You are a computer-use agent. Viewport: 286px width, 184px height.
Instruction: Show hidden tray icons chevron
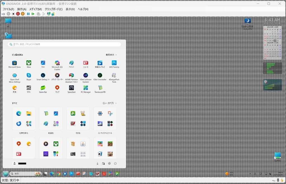coord(250,174)
